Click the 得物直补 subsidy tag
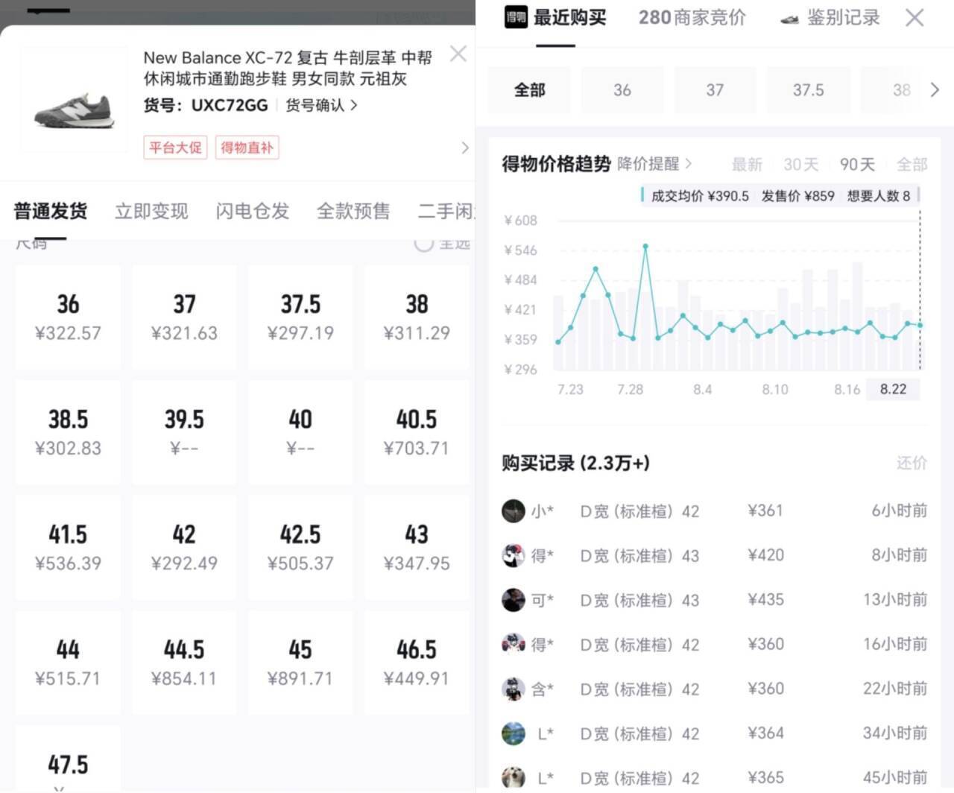The height and width of the screenshot is (793, 954). pos(247,148)
